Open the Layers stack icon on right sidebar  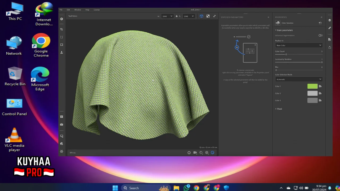click(330, 20)
